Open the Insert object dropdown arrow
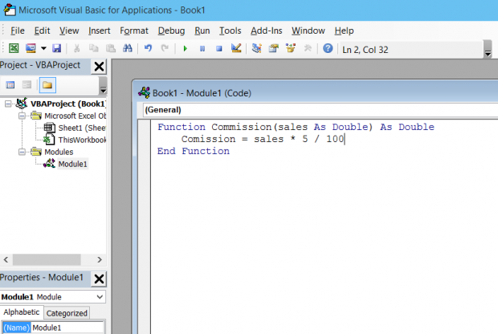 [x=43, y=49]
